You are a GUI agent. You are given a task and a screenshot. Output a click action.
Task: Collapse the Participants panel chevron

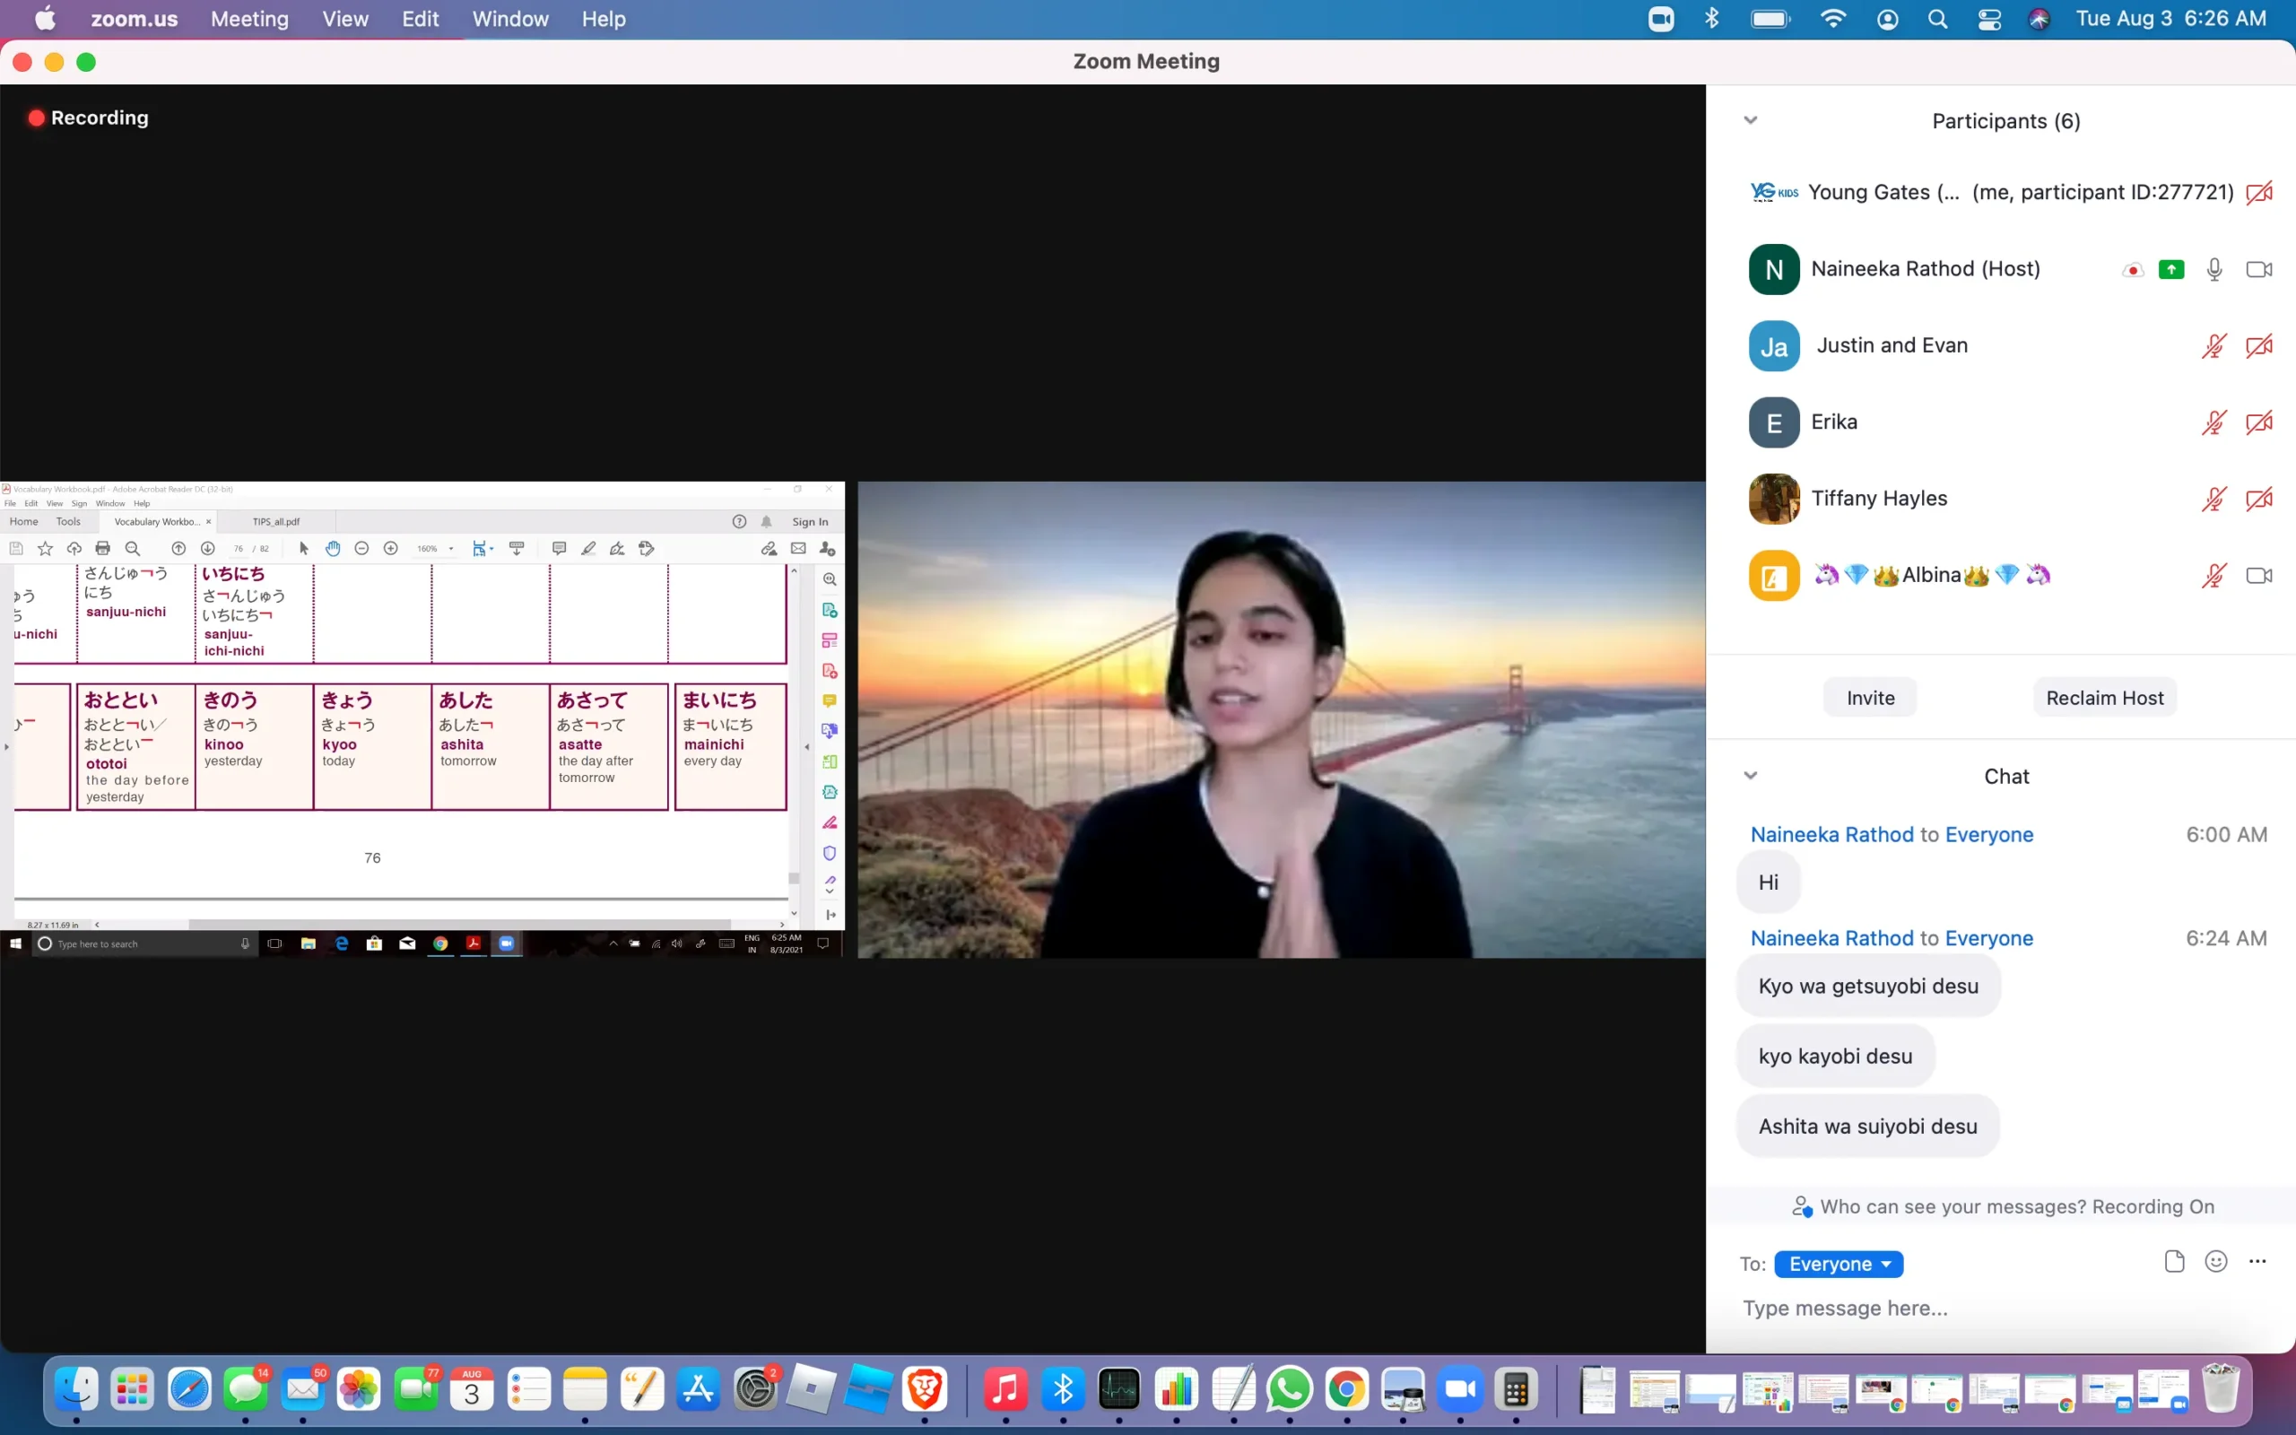pos(1751,120)
